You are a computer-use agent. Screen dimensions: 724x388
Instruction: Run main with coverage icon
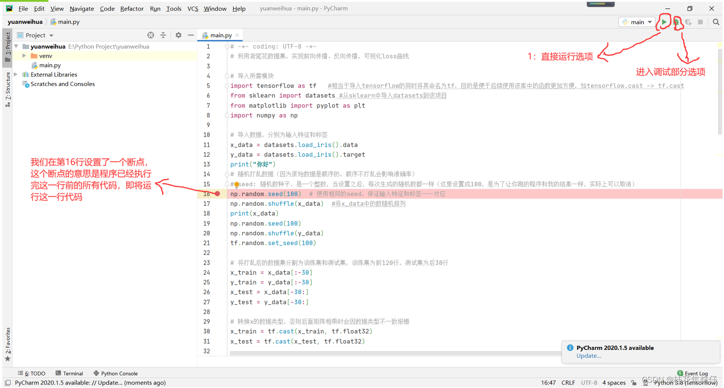(x=688, y=22)
